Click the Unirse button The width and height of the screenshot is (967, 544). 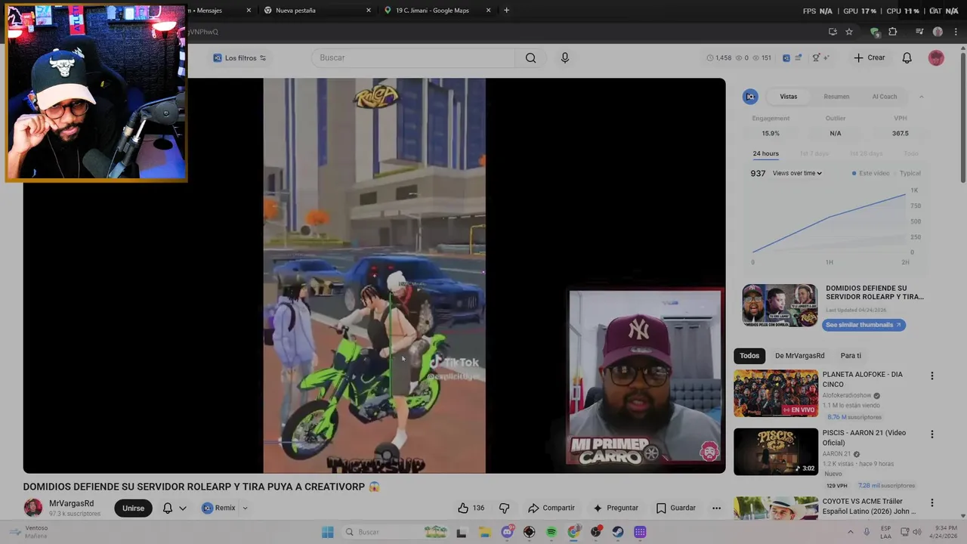pyautogui.click(x=133, y=508)
